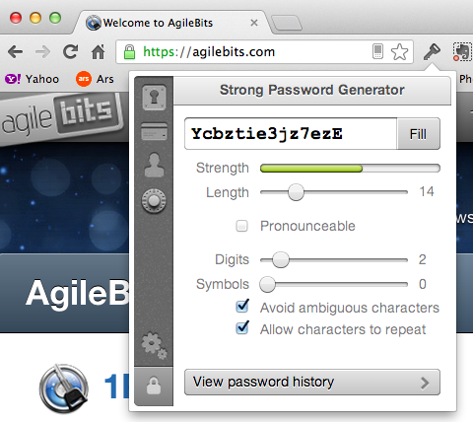Select the password generator dial icon
473x422 pixels.
click(154, 200)
